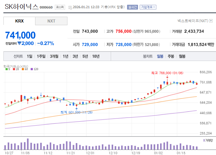Image resolution: width=216 pixels, height=155 pixels.
Task: Click the trading value 1,813,524 백만
Action: (x=201, y=45)
